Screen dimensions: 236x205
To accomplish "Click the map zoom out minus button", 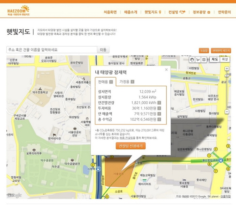I will 227,112.
